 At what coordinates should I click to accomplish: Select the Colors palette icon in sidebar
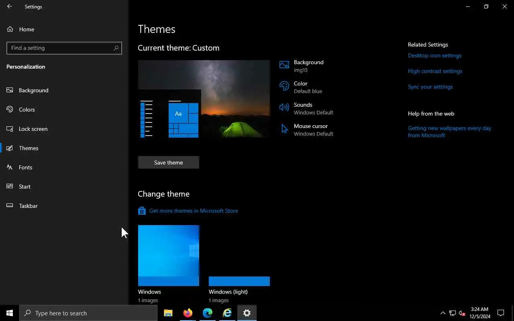[10, 110]
